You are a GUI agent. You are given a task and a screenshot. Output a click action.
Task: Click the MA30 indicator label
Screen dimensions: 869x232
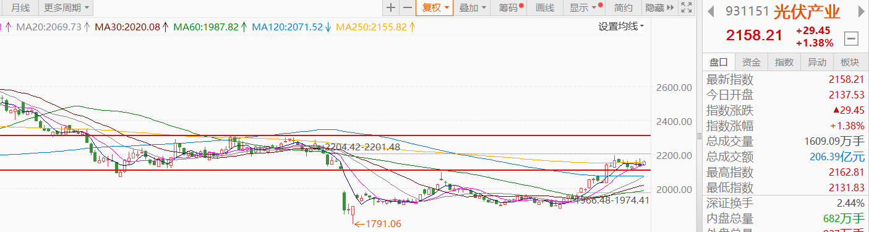click(127, 27)
